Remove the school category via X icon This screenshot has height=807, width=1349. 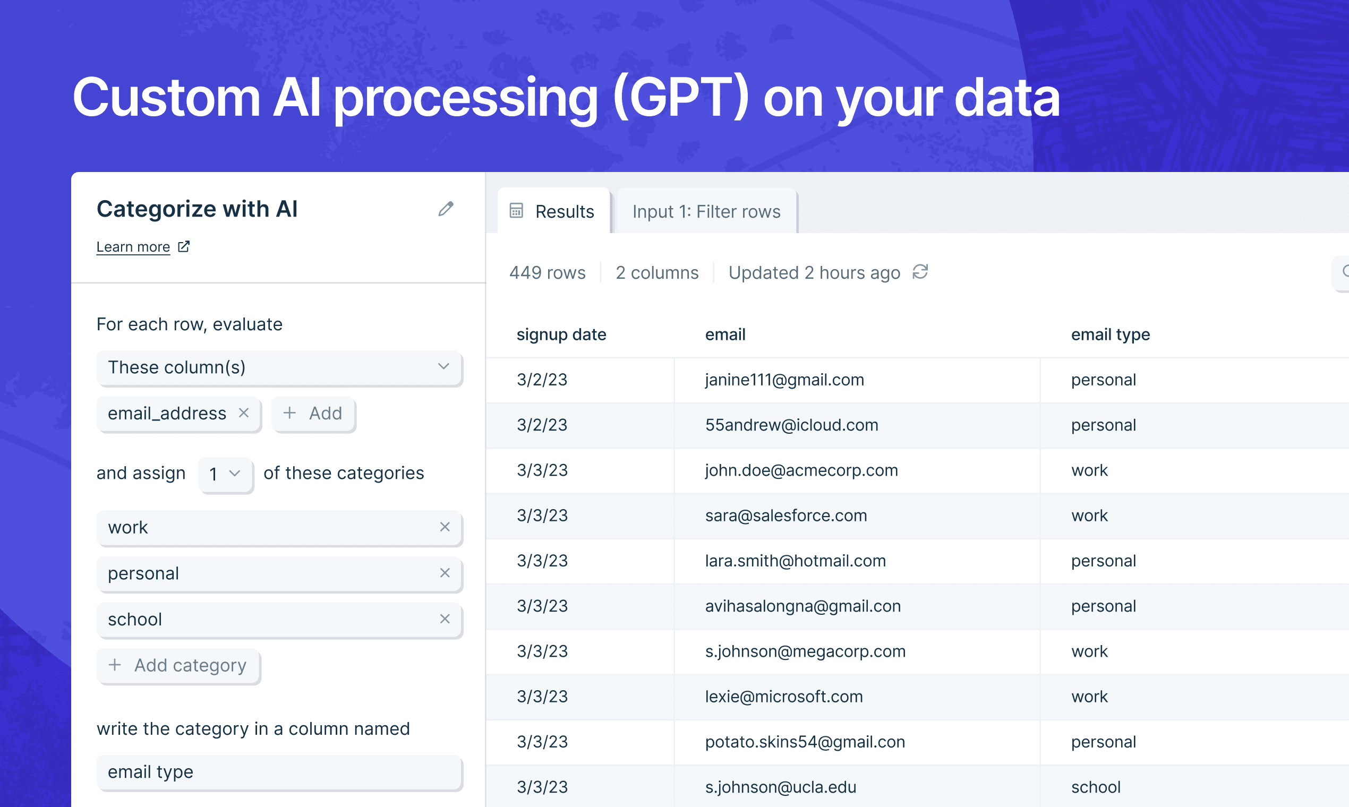tap(445, 619)
